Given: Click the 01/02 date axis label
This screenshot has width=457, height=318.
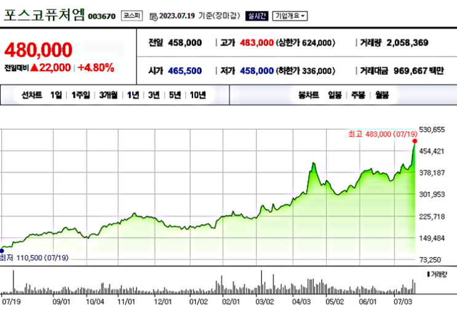Looking at the screenshot, I should pyautogui.click(x=199, y=301).
